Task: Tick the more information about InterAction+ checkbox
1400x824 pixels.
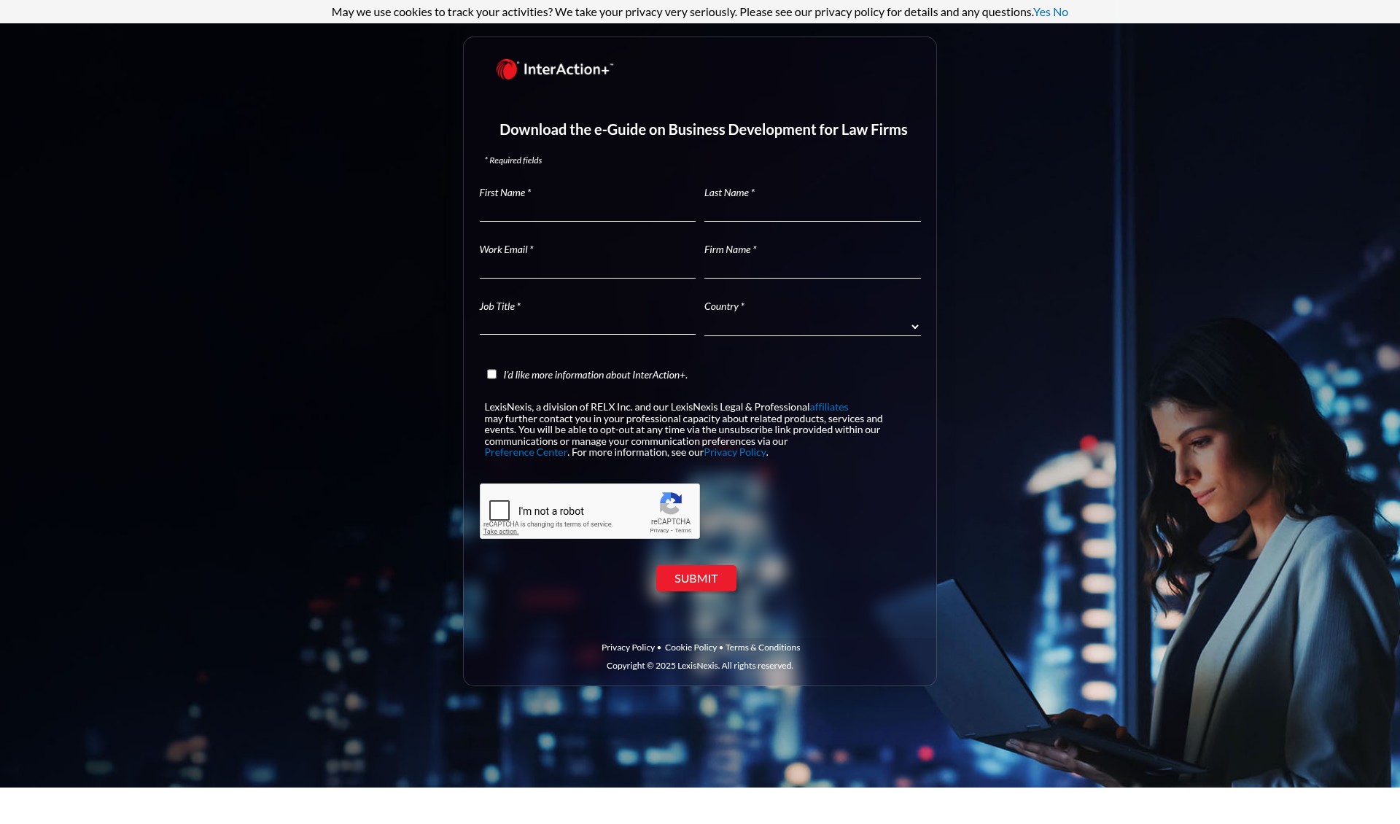Action: coord(491,374)
